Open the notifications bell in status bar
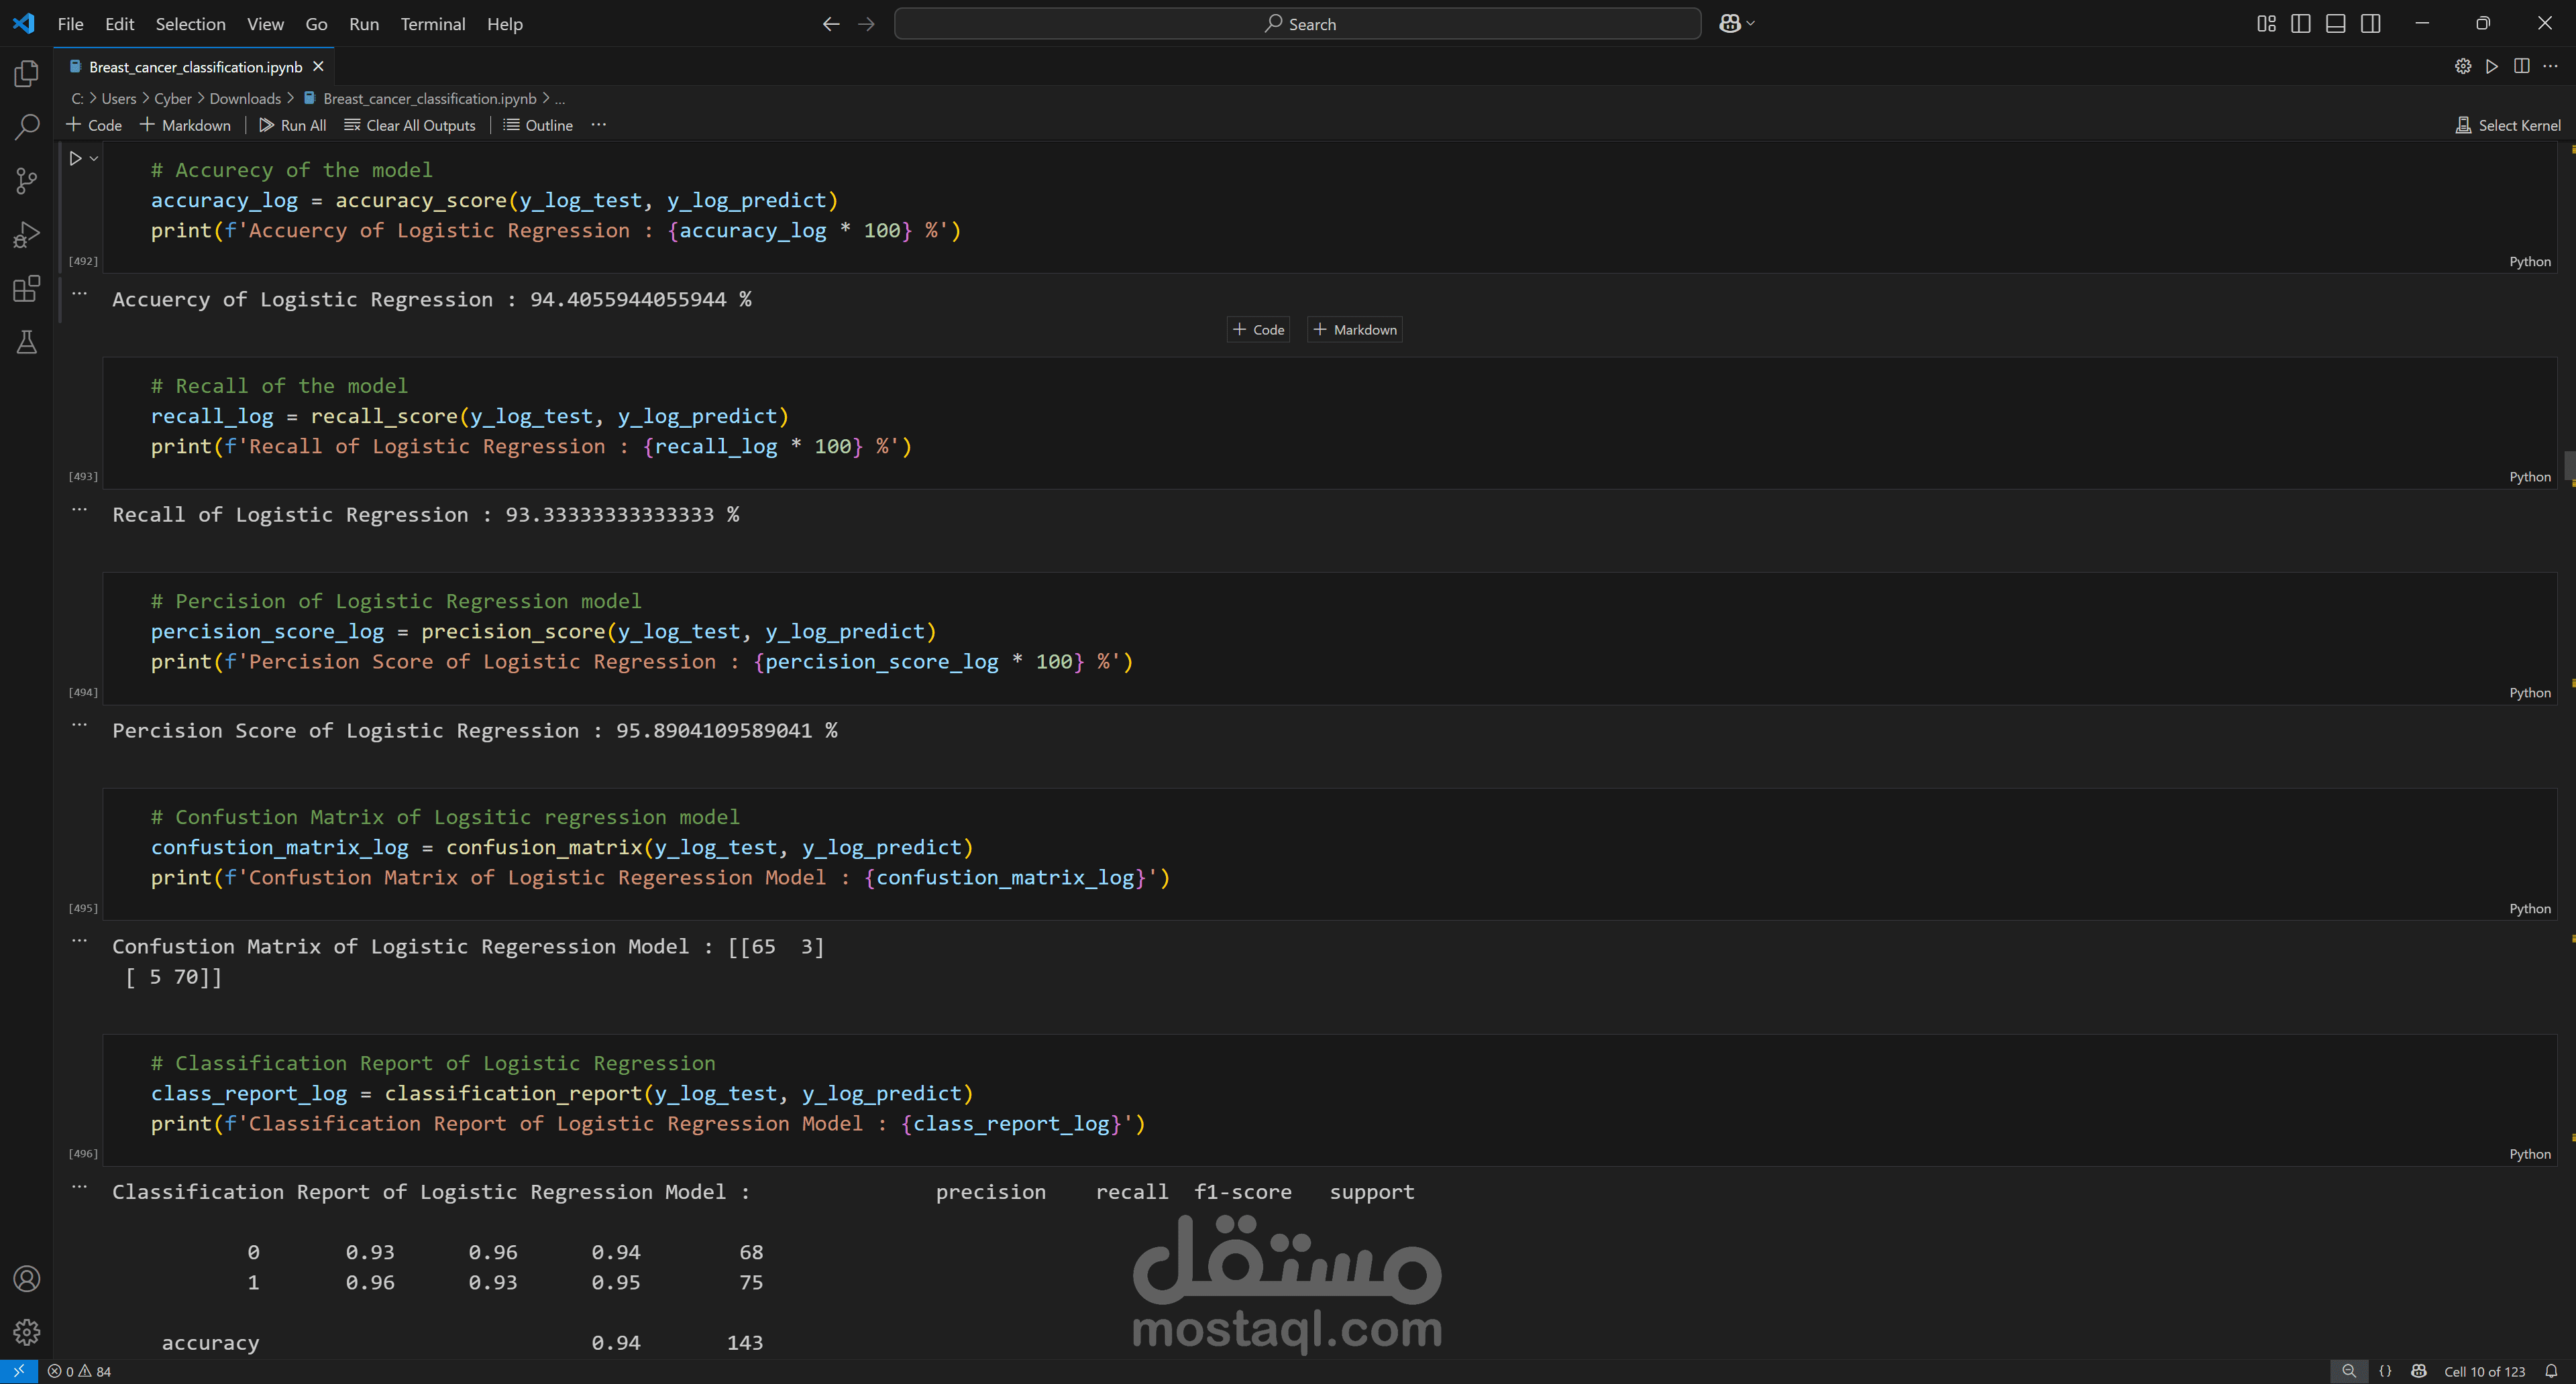2576x1384 pixels. pyautogui.click(x=2551, y=1371)
